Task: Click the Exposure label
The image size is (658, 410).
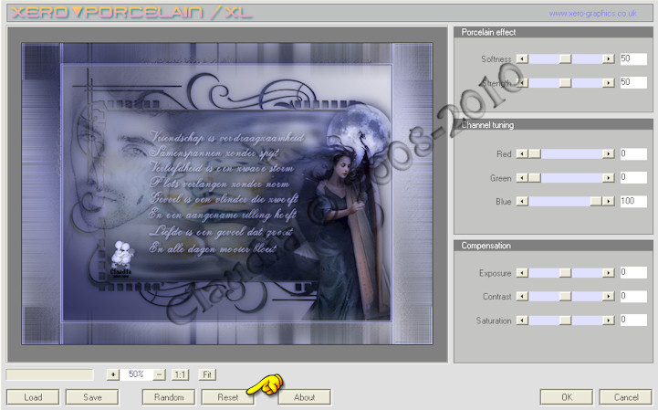Action: [x=496, y=273]
